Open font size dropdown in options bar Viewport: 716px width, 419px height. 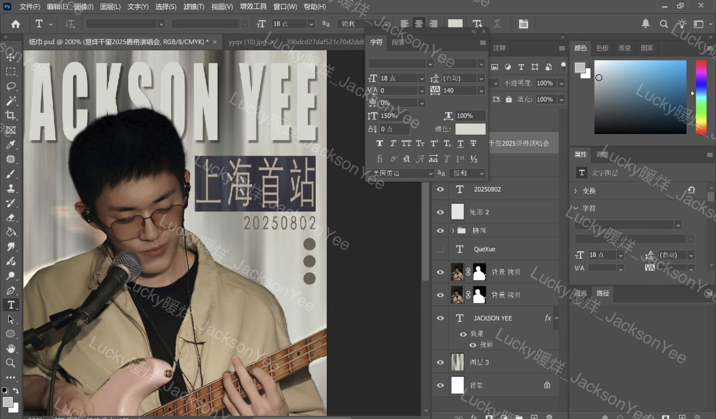(311, 24)
